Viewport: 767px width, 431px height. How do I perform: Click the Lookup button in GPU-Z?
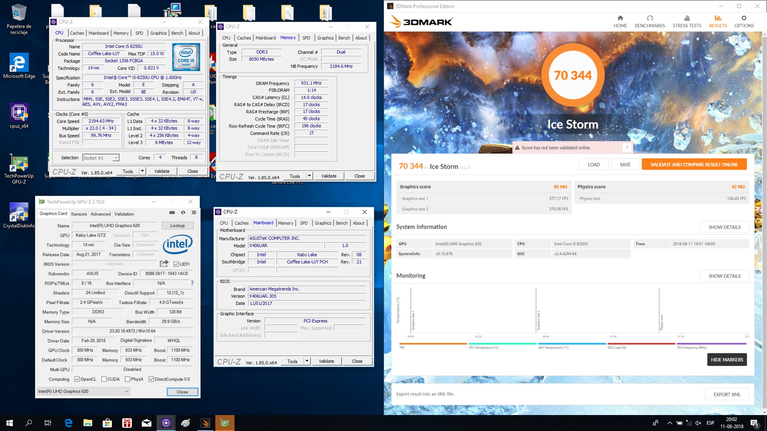coord(177,225)
